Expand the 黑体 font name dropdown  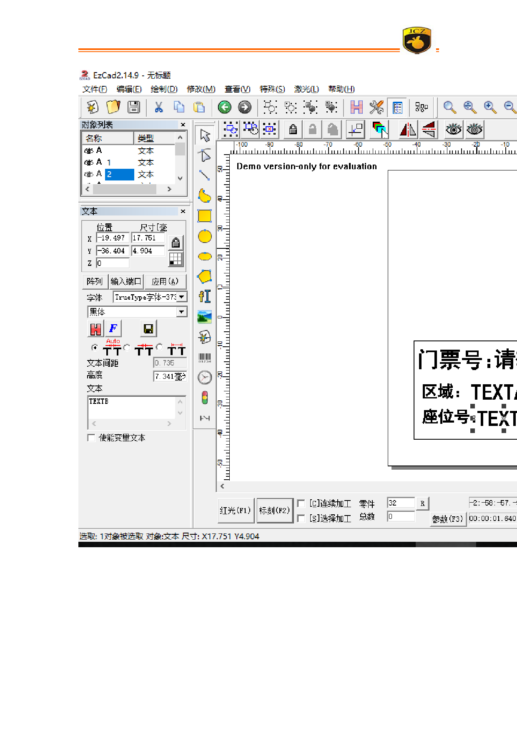coord(181,312)
